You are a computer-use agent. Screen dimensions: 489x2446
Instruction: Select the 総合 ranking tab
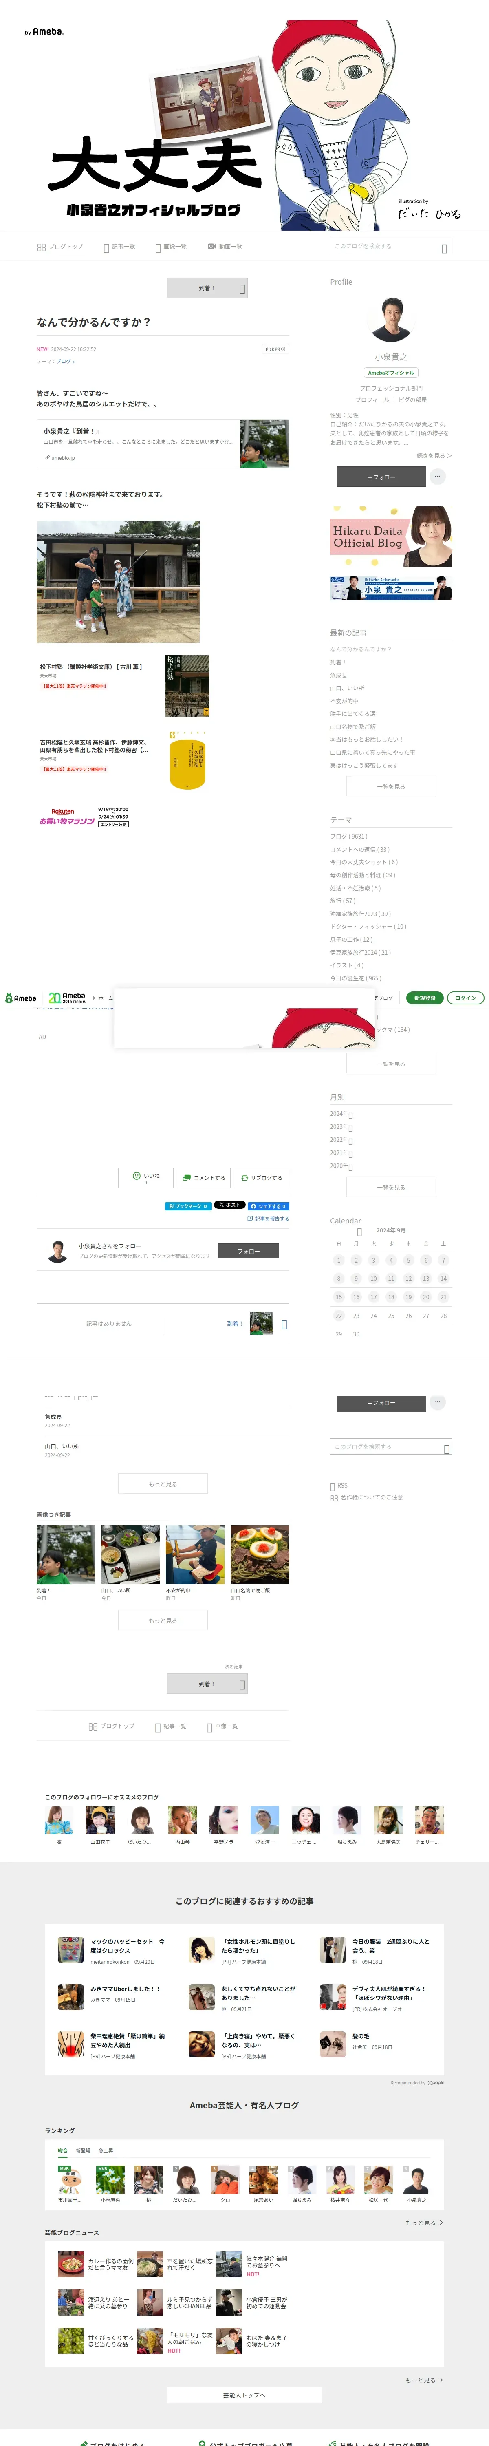click(x=63, y=2151)
